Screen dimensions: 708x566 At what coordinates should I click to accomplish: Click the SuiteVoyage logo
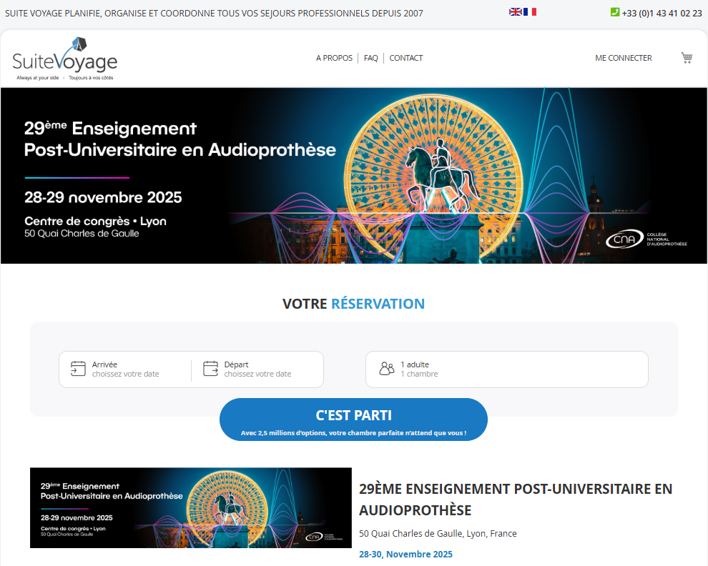[x=65, y=59]
